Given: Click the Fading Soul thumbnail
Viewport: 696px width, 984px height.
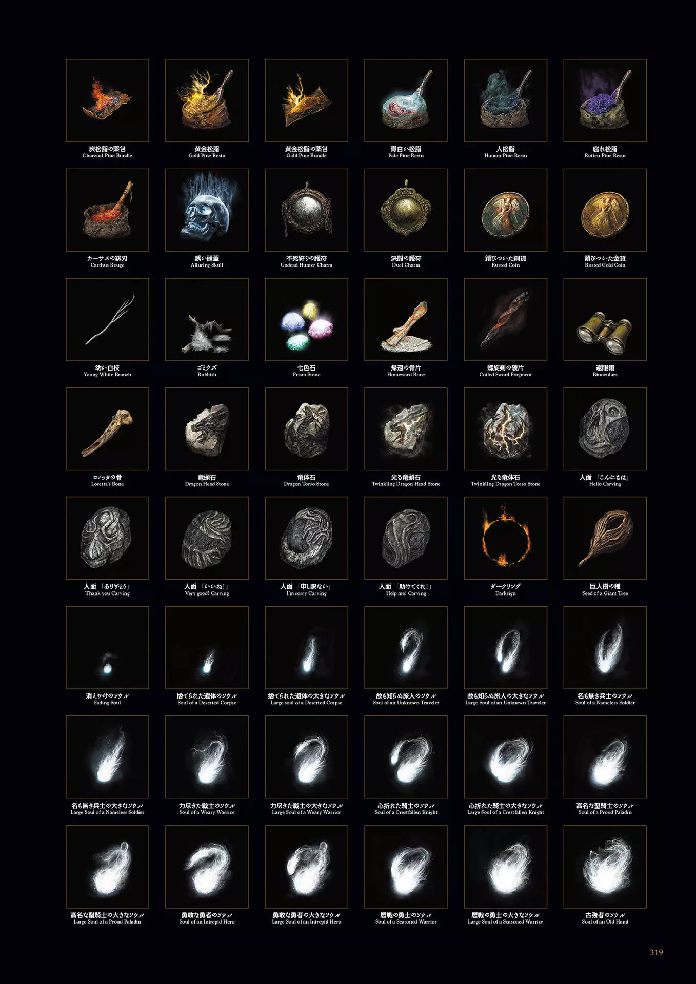Looking at the screenshot, I should 107,647.
